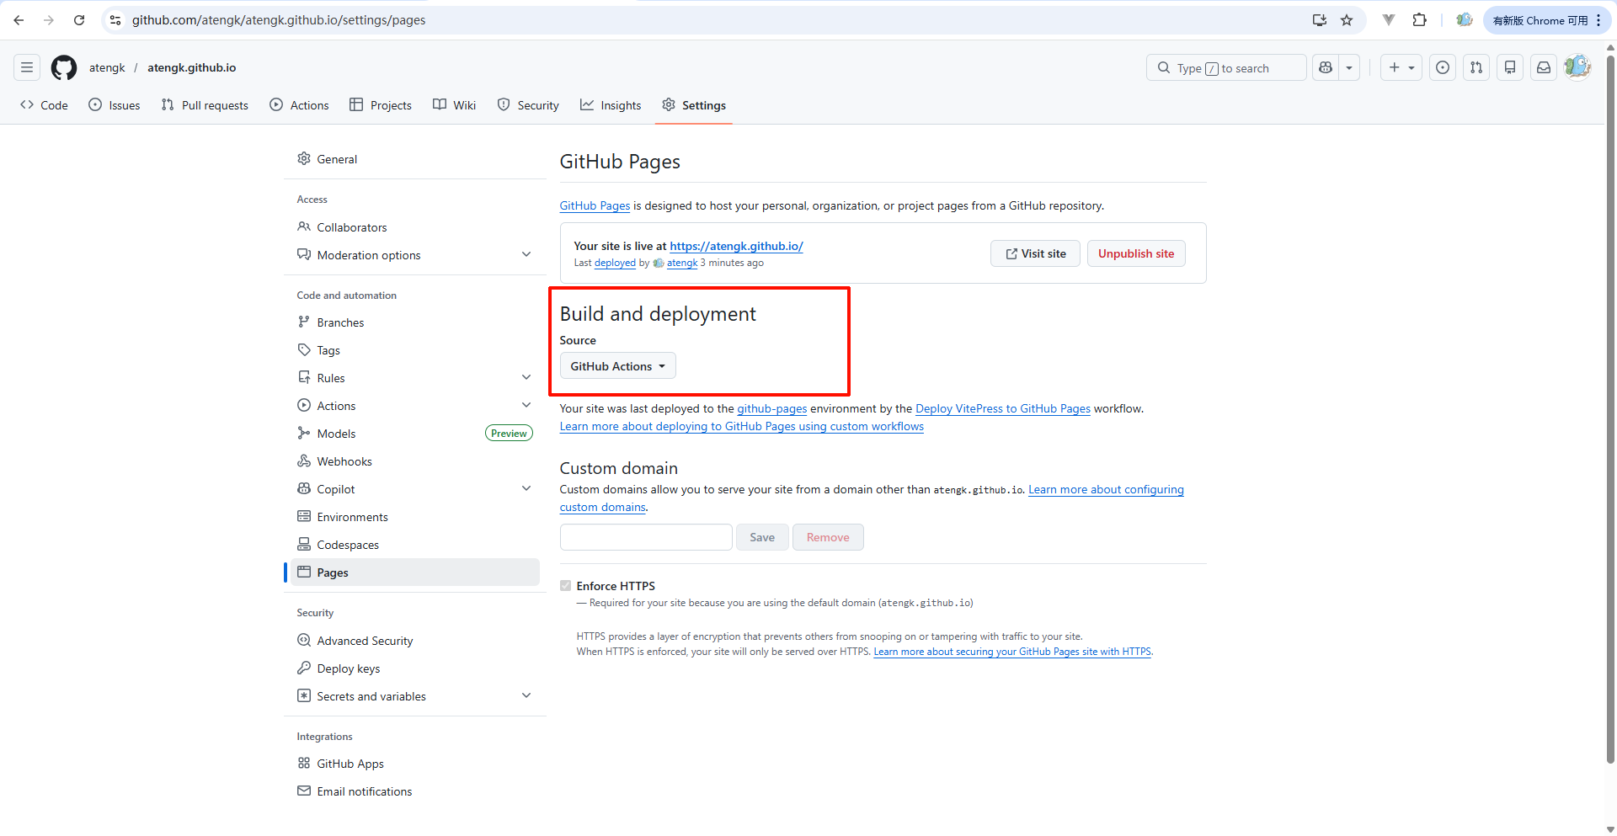Open the notifications inbox icon
Viewport: 1617px width, 836px height.
click(x=1544, y=67)
